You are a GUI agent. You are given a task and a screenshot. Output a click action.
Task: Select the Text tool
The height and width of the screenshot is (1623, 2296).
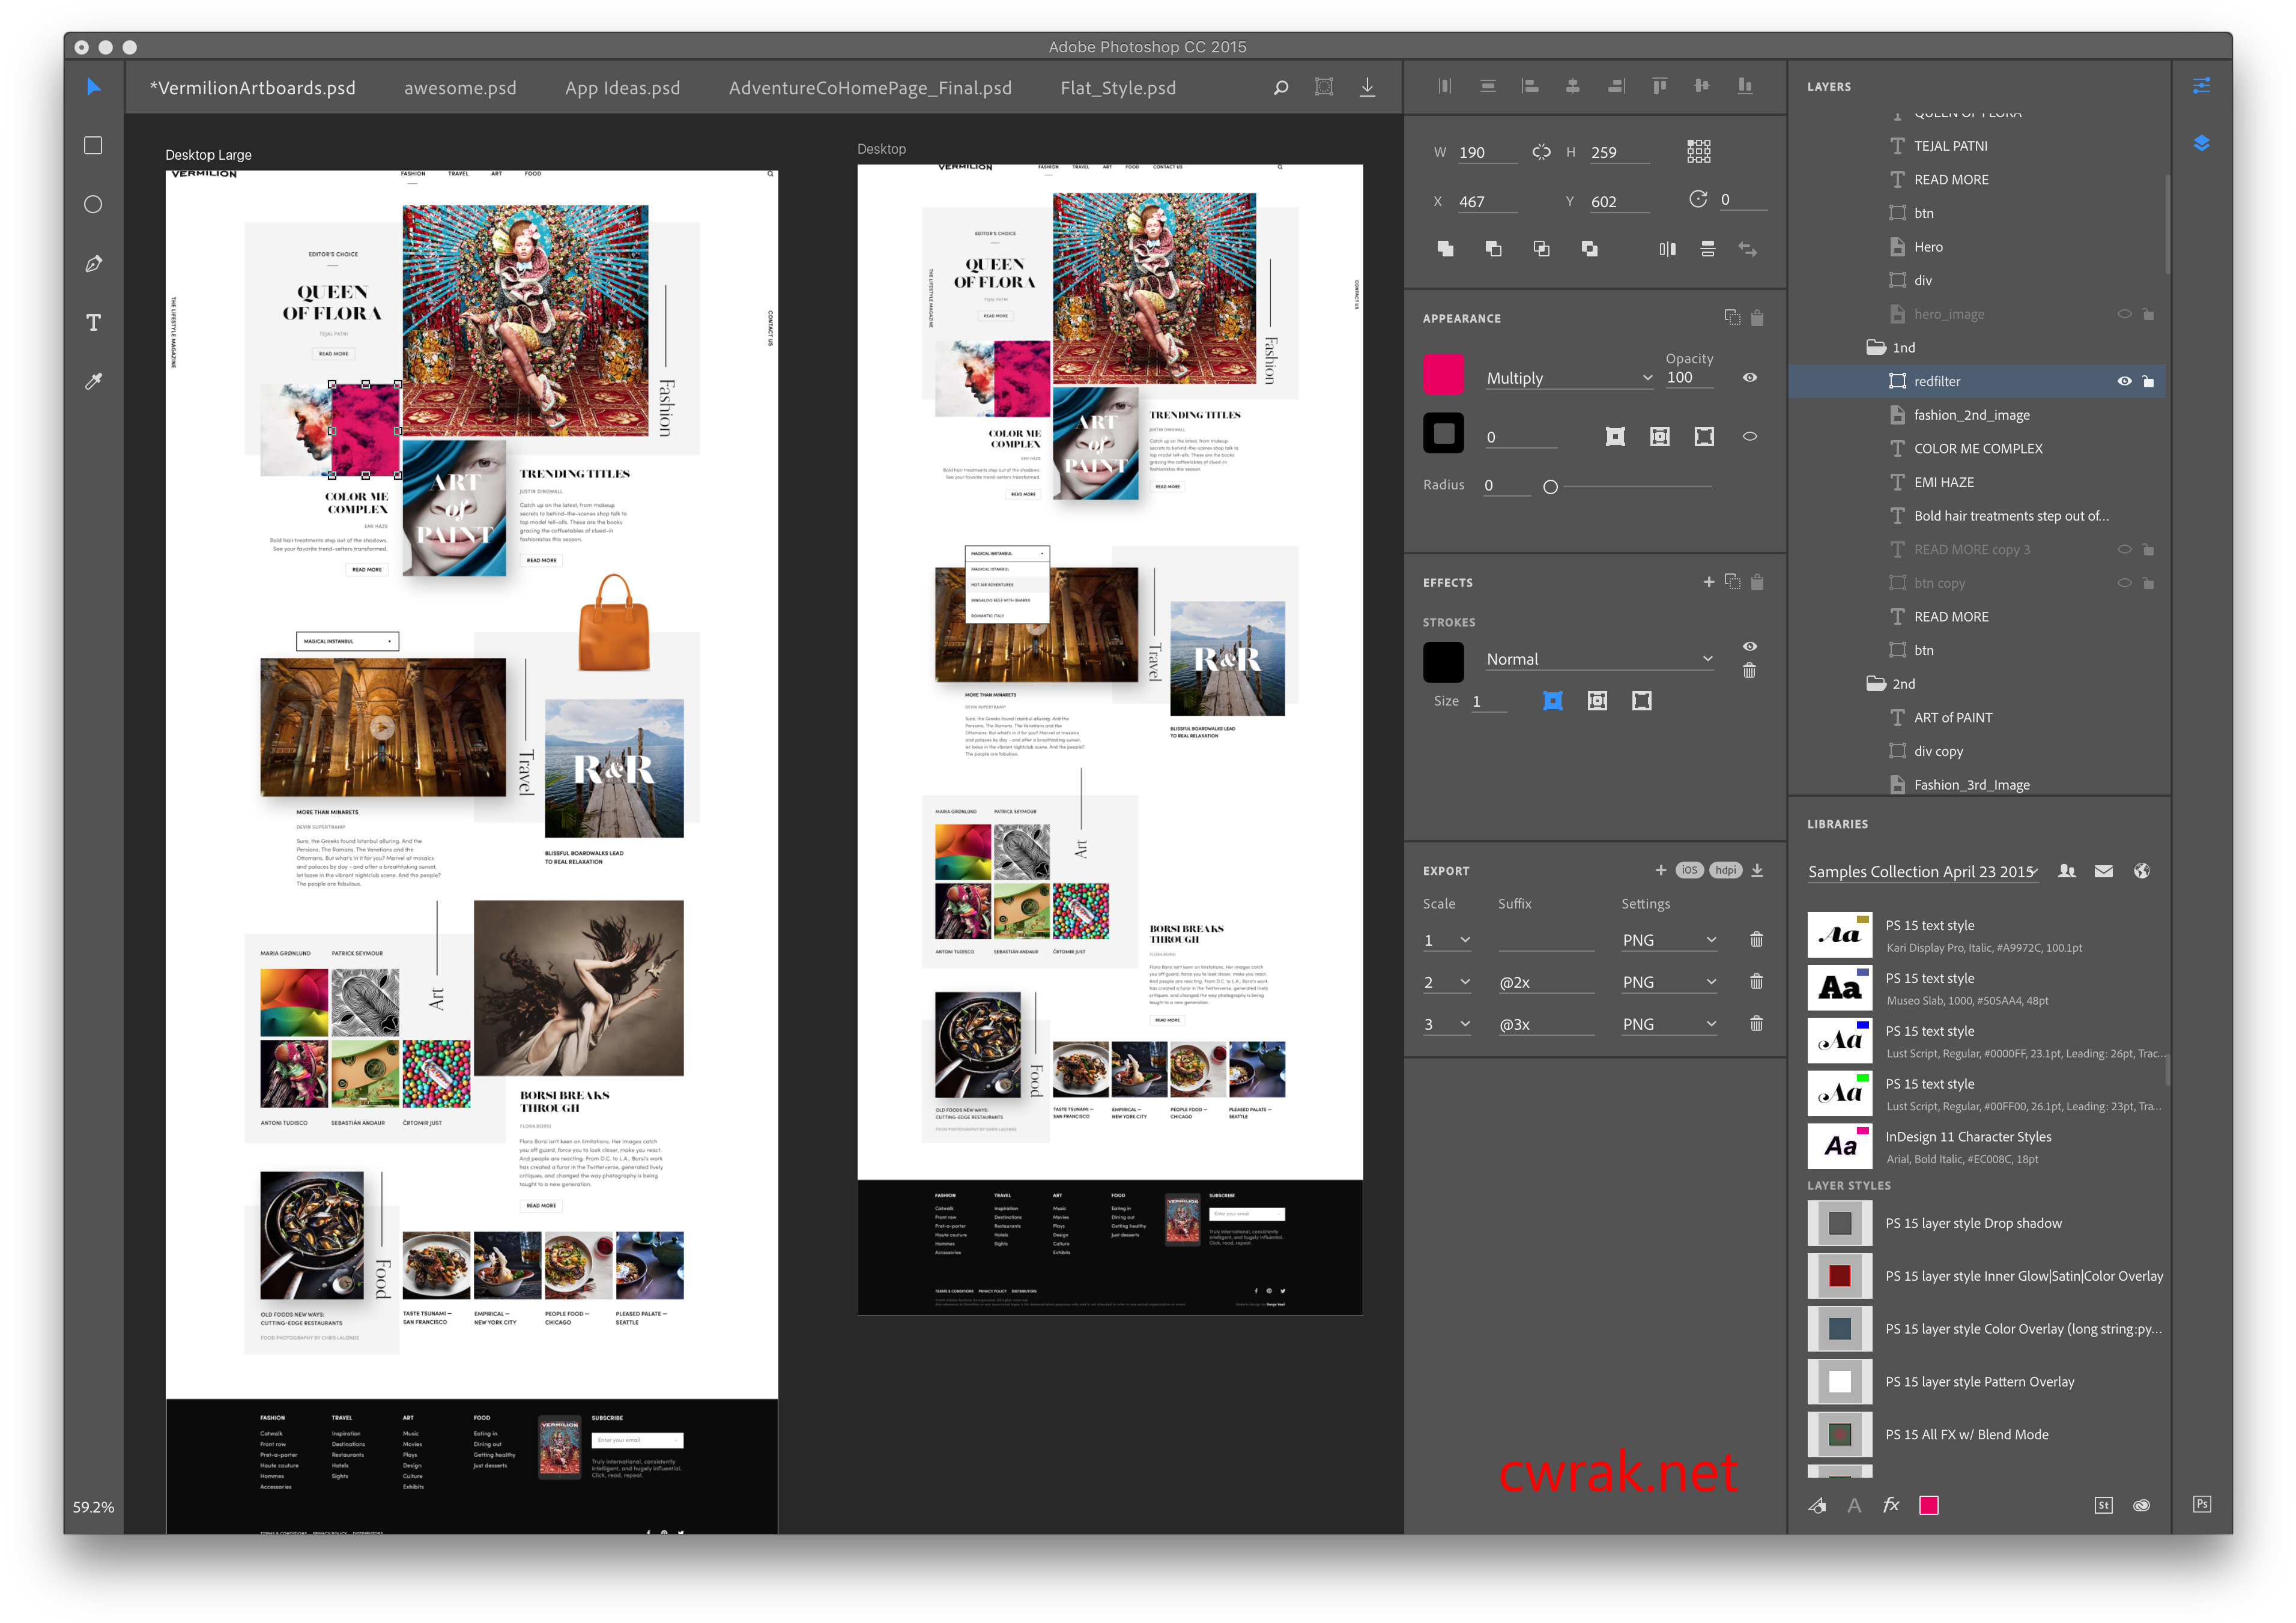click(x=93, y=322)
